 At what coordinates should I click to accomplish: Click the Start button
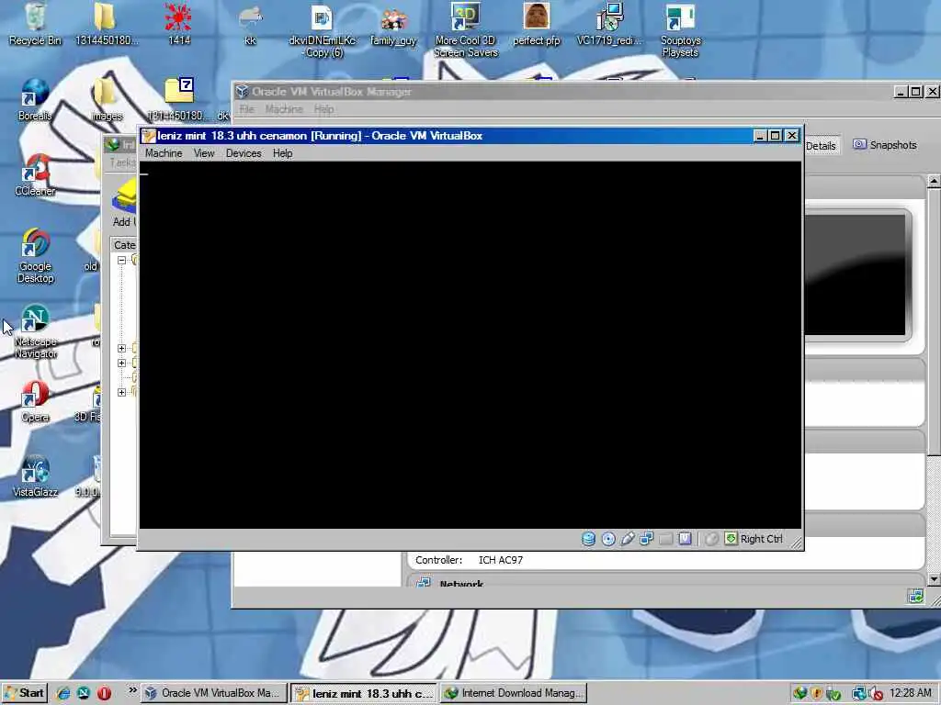click(x=24, y=693)
